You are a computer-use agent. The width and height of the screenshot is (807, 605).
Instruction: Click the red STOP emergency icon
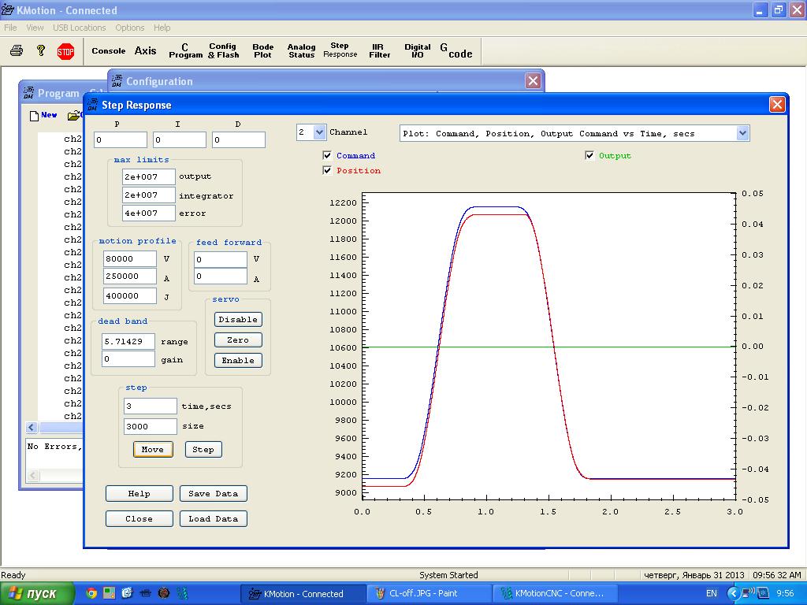click(x=66, y=51)
